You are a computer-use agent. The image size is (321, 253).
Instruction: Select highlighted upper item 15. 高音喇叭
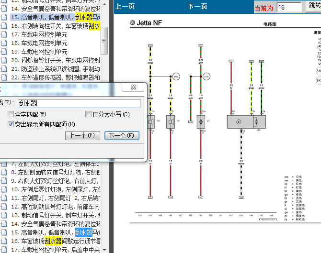(x=56, y=17)
